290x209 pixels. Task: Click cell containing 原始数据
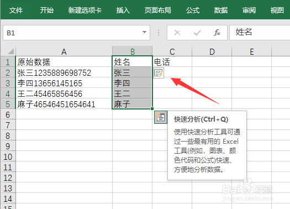(x=64, y=62)
